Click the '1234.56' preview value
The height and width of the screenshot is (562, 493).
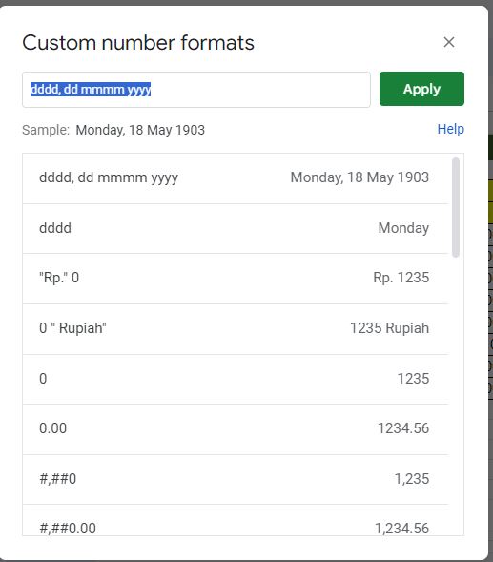pyautogui.click(x=403, y=428)
